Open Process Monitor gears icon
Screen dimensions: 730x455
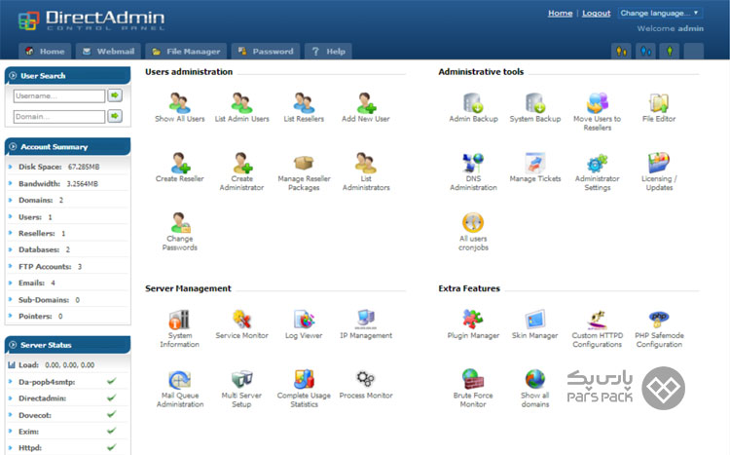365,379
